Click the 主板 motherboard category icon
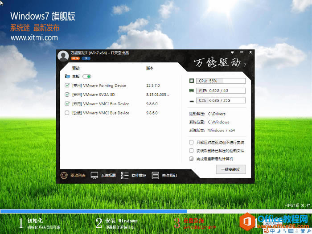 point(67,76)
